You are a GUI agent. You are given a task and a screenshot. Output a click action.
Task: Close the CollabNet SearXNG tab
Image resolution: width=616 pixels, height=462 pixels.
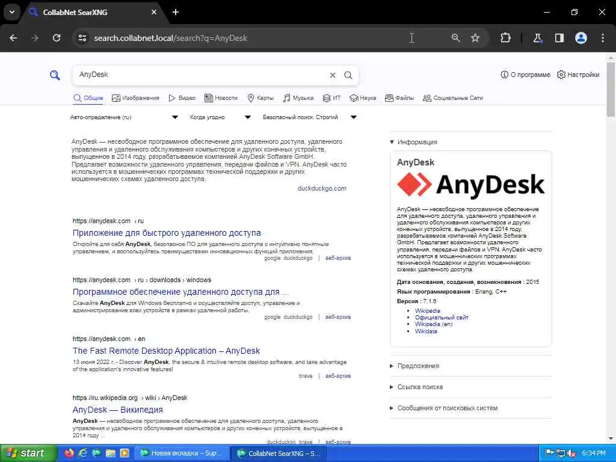(154, 12)
